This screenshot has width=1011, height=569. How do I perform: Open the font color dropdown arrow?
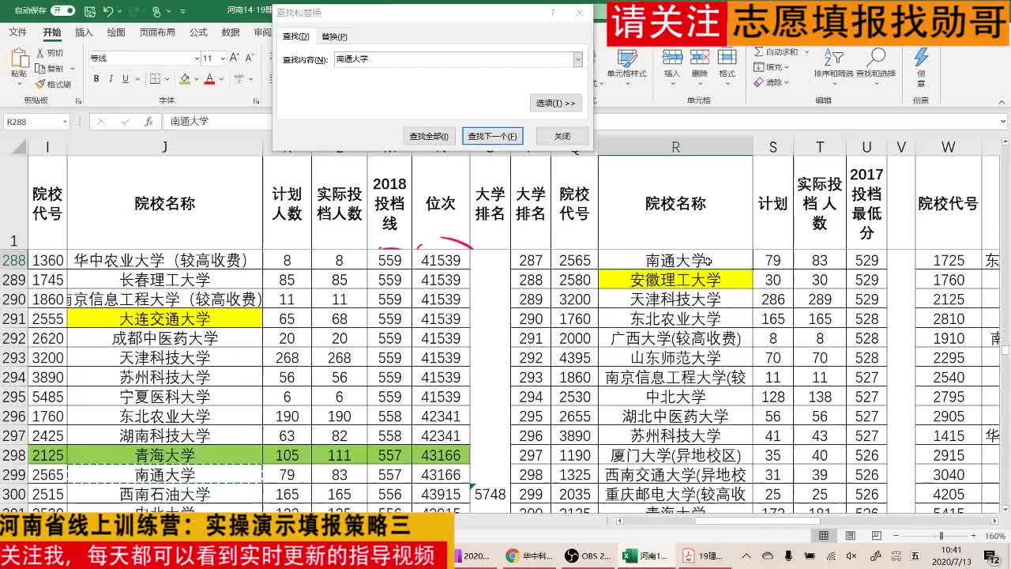pos(220,80)
